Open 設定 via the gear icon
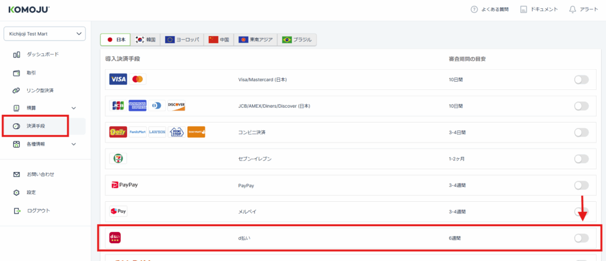 (17, 192)
